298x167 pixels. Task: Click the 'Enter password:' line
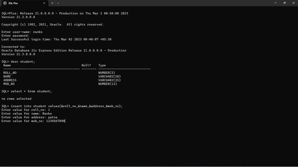[15, 36]
